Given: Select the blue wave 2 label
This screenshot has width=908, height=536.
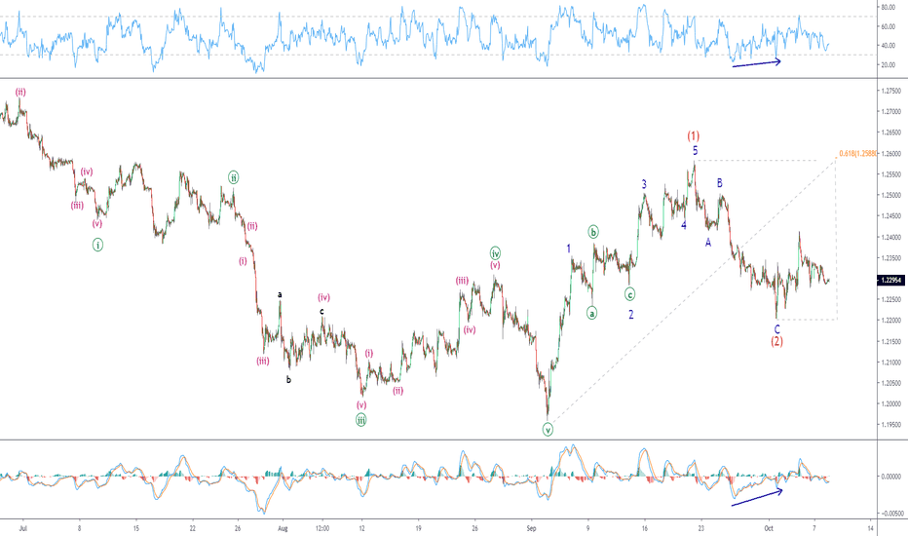Looking at the screenshot, I should pos(631,315).
